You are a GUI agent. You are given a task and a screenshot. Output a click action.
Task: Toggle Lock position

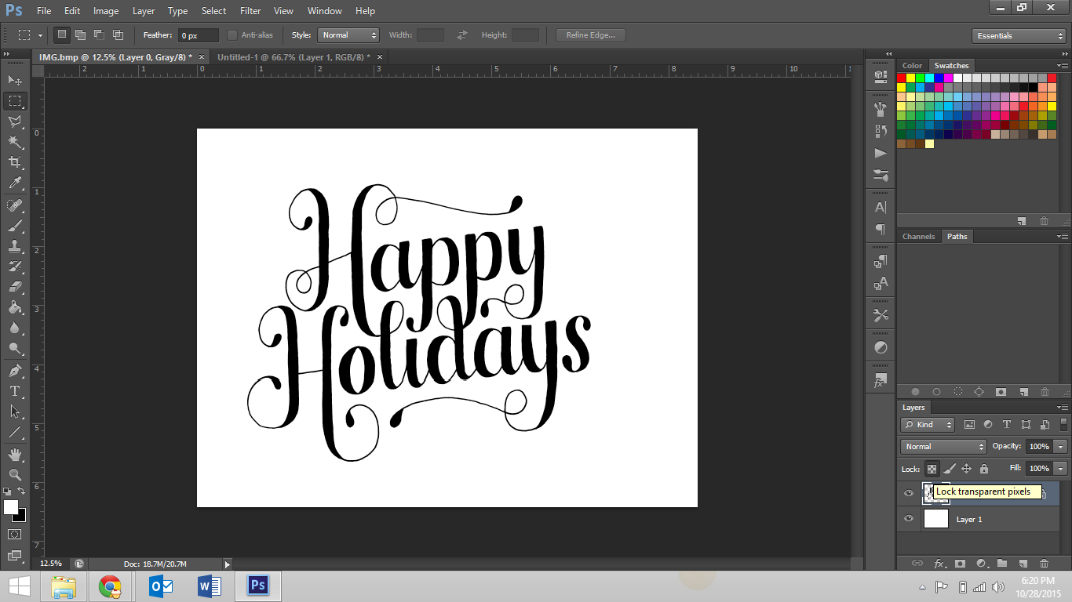coord(967,469)
